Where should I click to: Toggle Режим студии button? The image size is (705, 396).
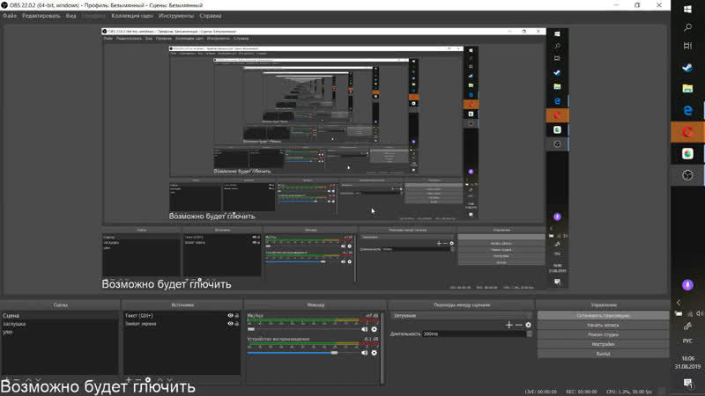603,334
